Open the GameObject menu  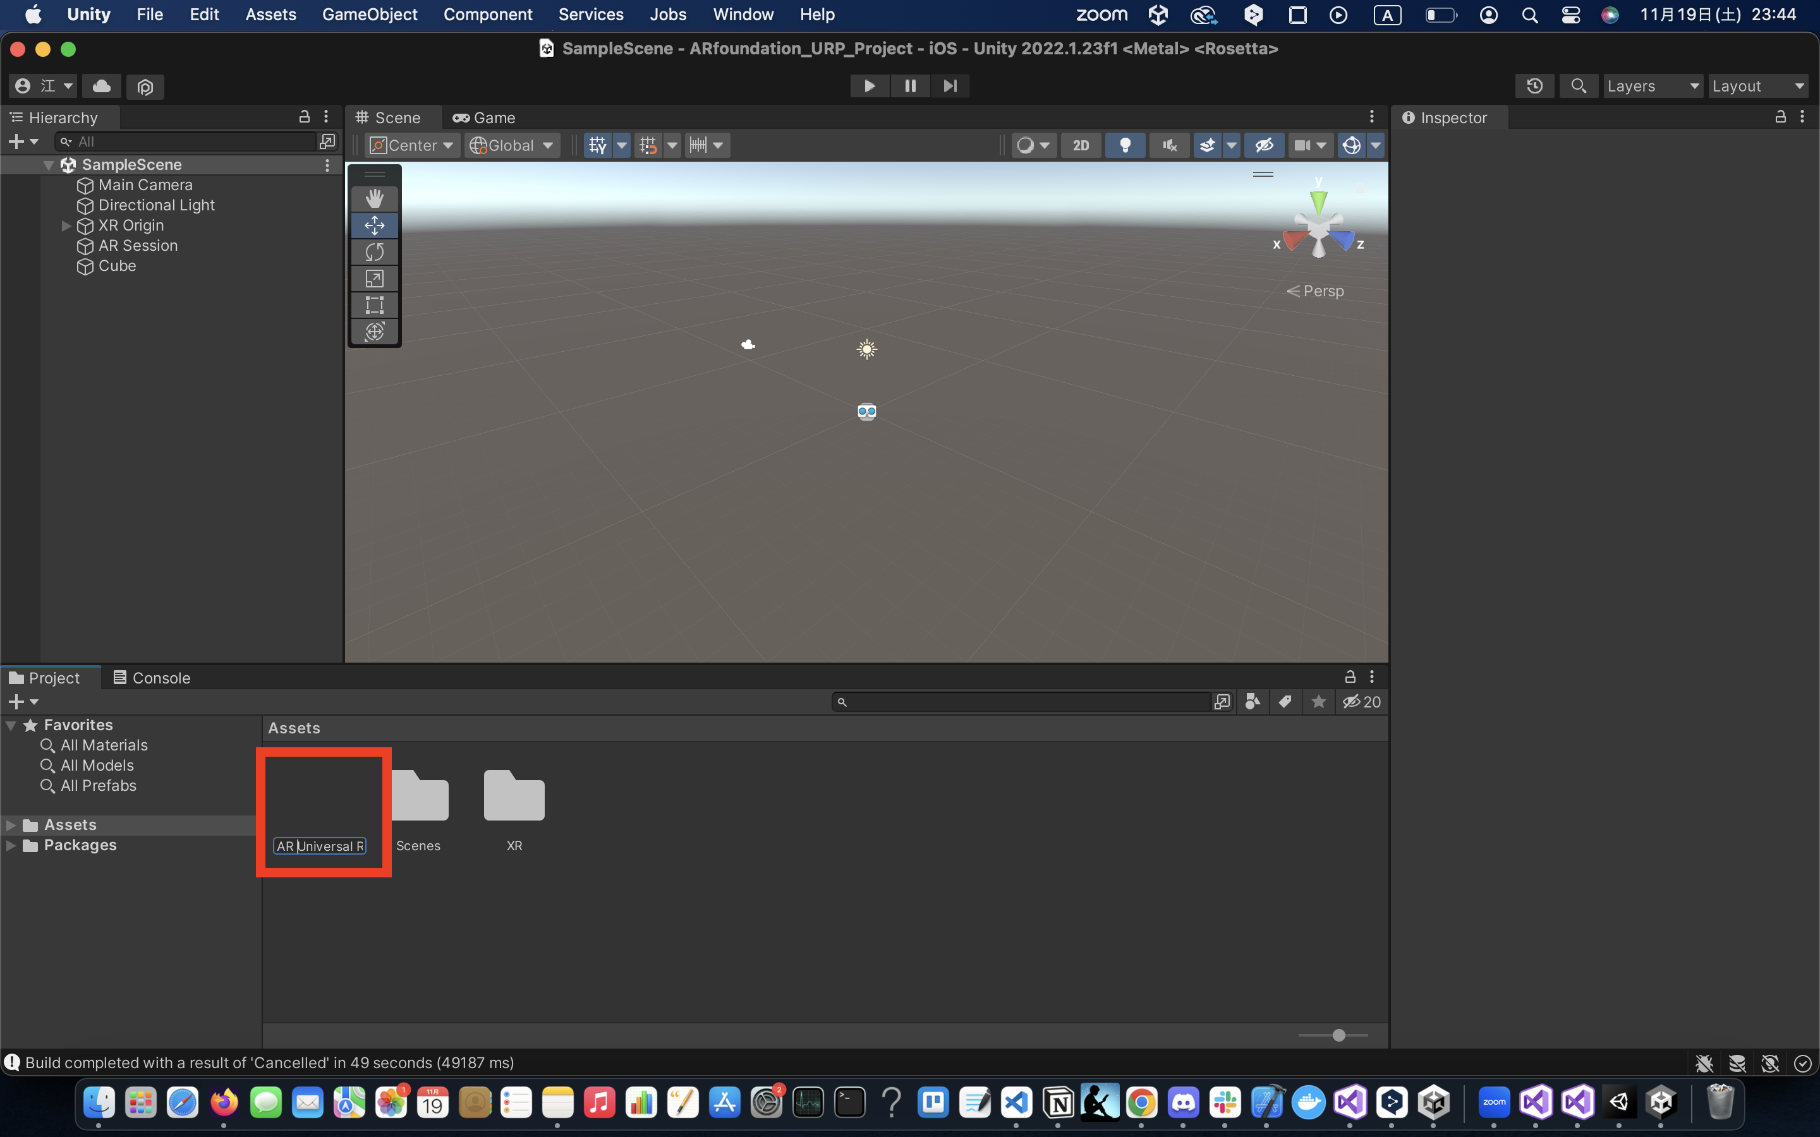pos(369,15)
